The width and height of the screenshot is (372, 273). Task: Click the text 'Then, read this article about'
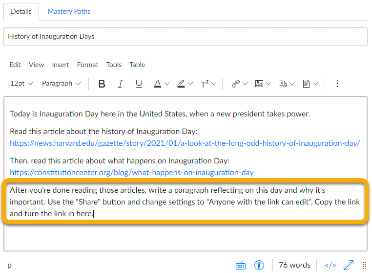(120, 161)
